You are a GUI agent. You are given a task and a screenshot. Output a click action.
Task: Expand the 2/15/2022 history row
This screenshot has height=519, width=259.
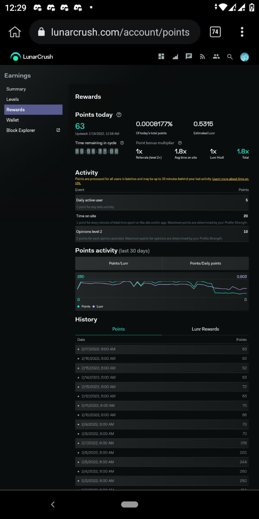[x=162, y=368]
